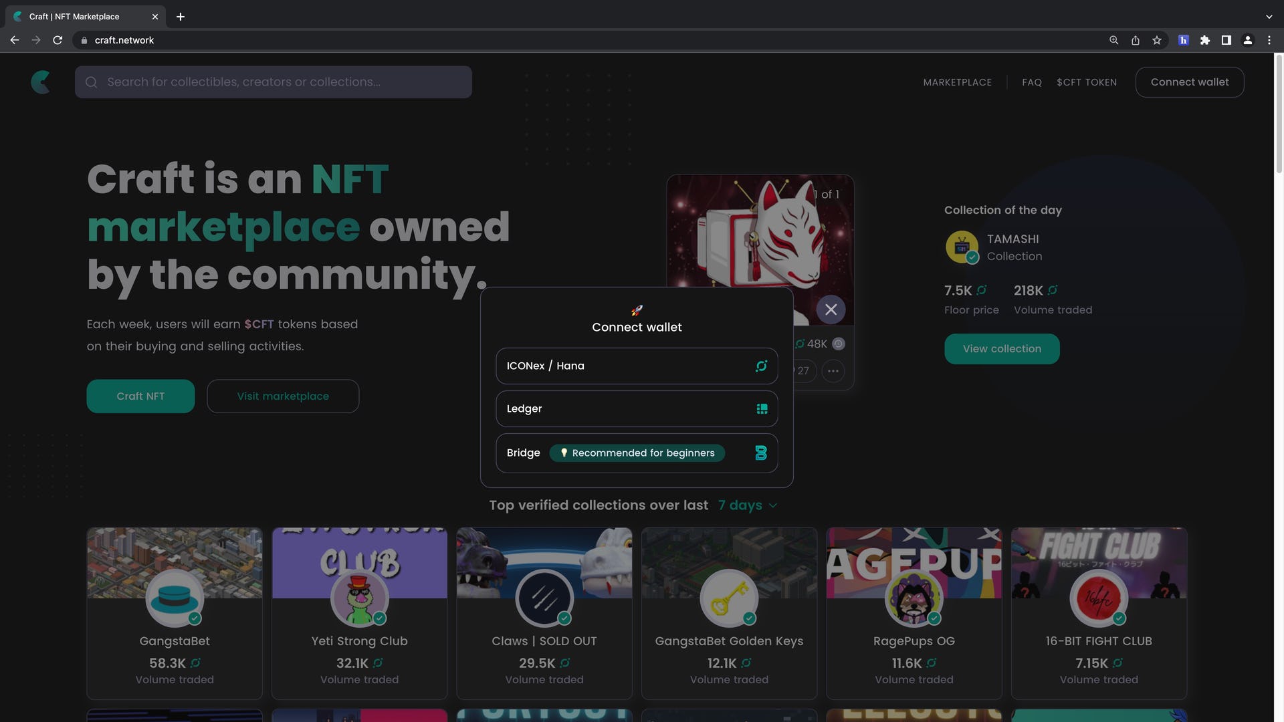
Task: Click the Craft logo icon
Action: (x=41, y=82)
